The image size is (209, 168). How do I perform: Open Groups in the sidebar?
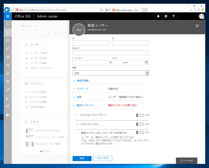(x=8, y=49)
